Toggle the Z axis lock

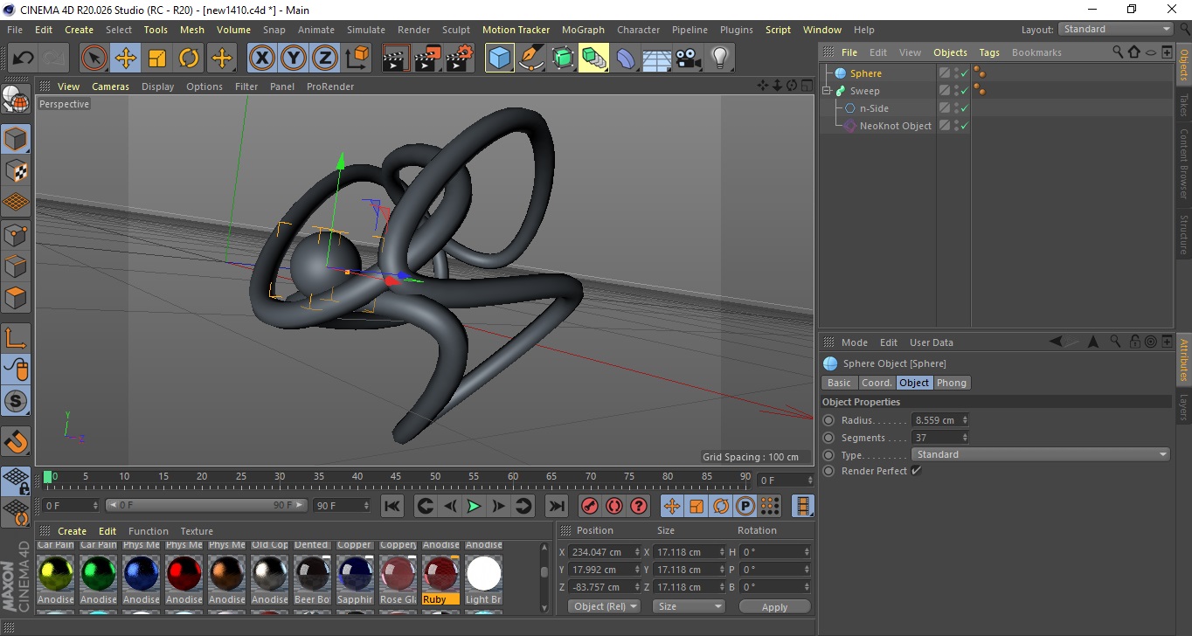click(324, 59)
